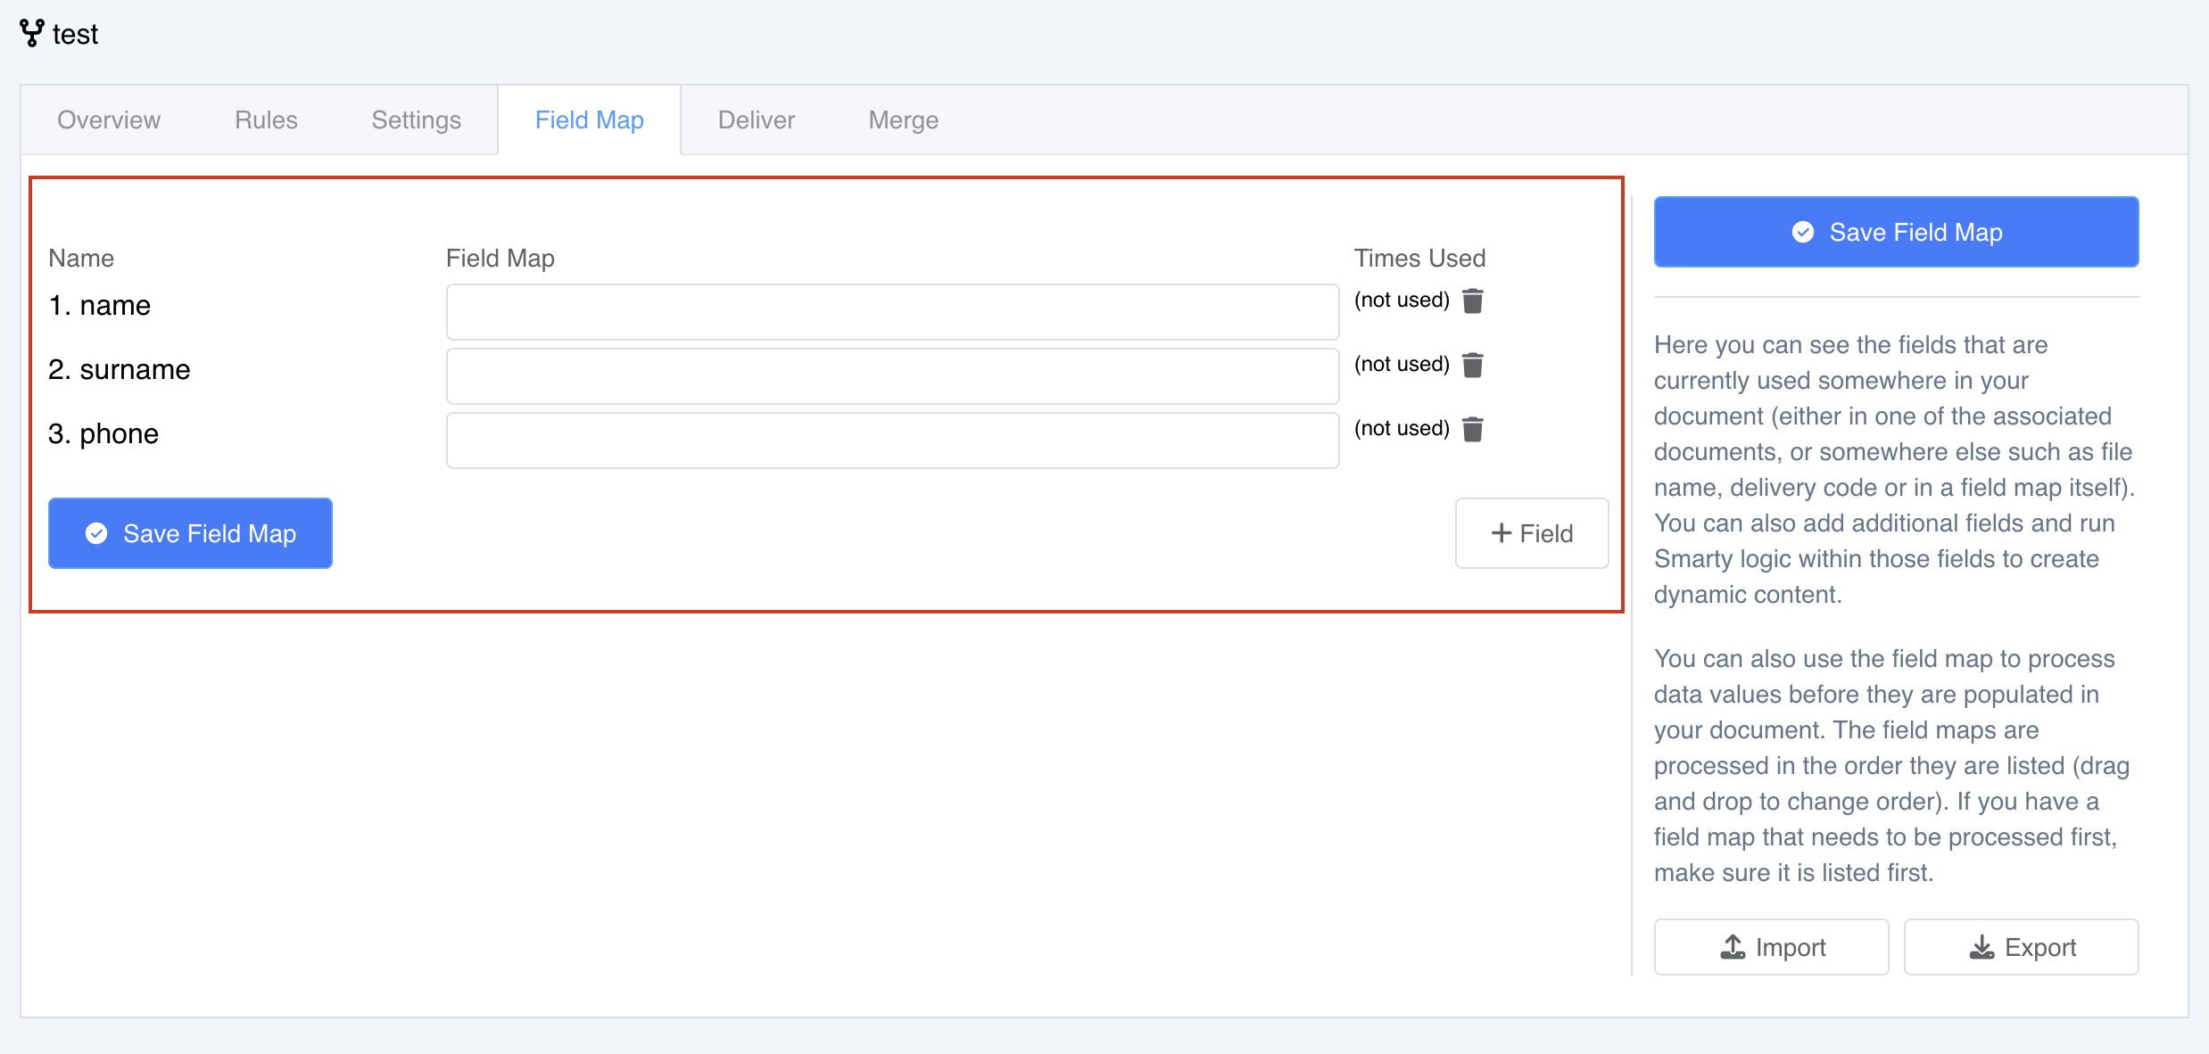
Task: Open the Deliver tab
Action: 756,119
